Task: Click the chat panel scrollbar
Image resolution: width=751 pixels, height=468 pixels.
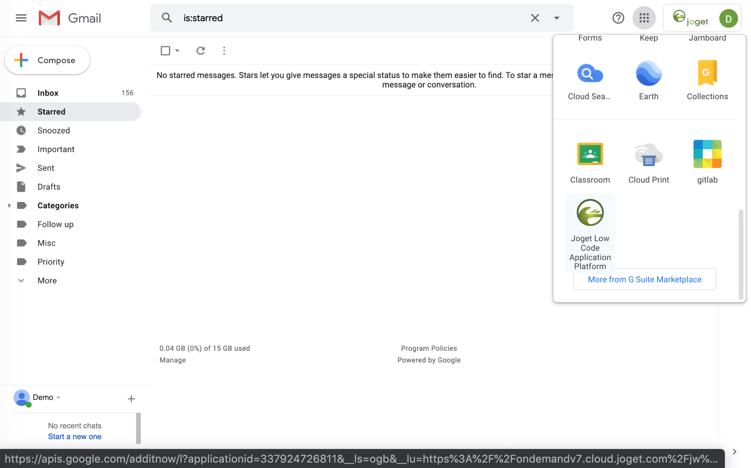Action: [x=139, y=428]
